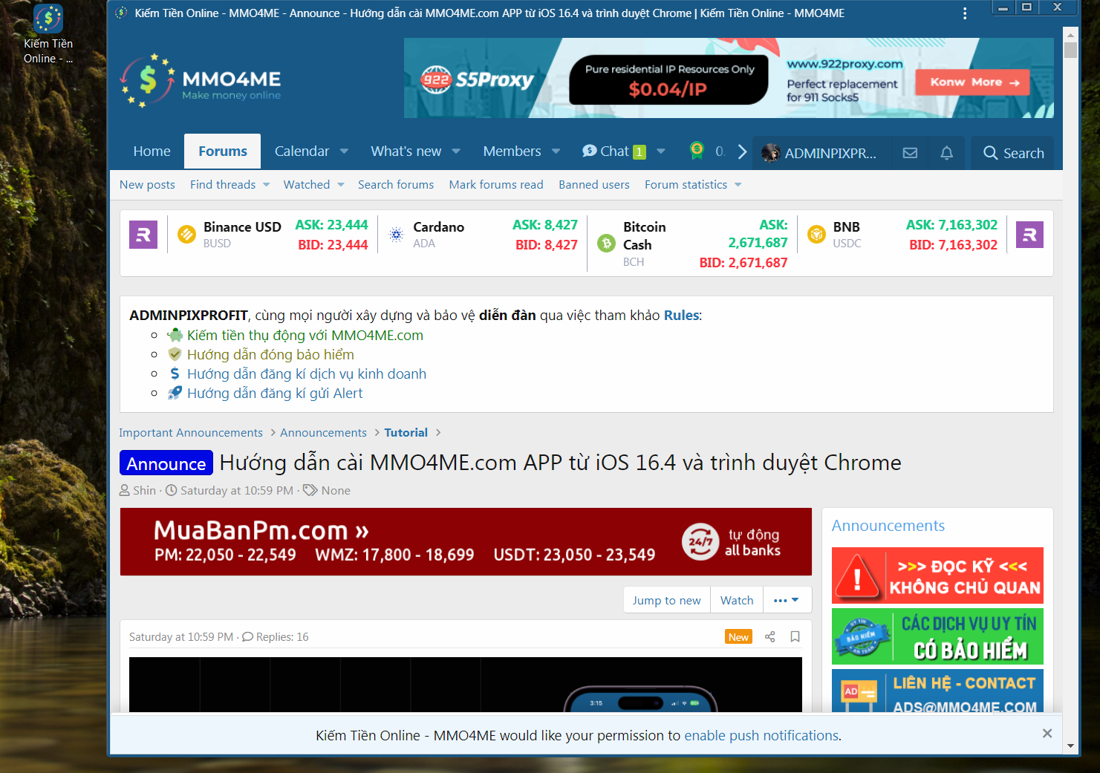Open Hướng dẫn đăng kí dịch vụ kinh doanh
Viewport: 1100px width, 773px height.
coord(307,374)
